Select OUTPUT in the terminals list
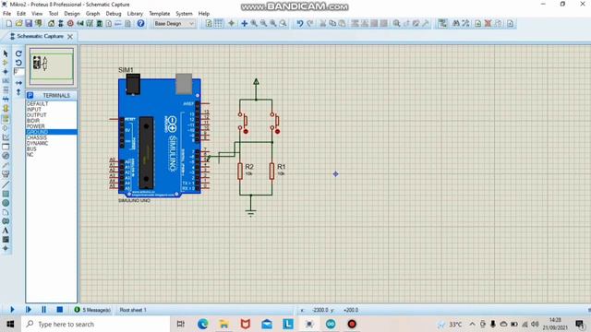Screen dimensions: 591x332 (52, 114)
